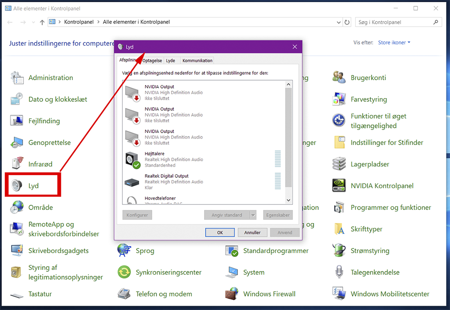Open the Område globe icon
This screenshot has width=450, height=310.
coord(17,207)
